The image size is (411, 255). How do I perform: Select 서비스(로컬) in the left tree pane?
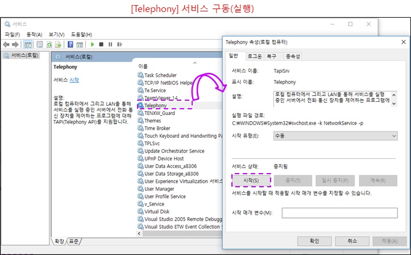coord(24,55)
